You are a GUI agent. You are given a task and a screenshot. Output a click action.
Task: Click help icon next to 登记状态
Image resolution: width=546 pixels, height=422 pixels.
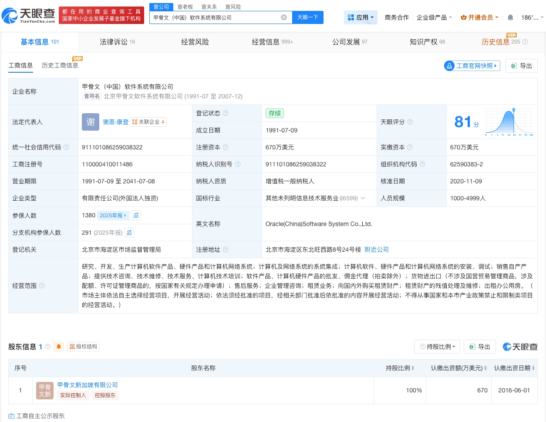coord(226,113)
